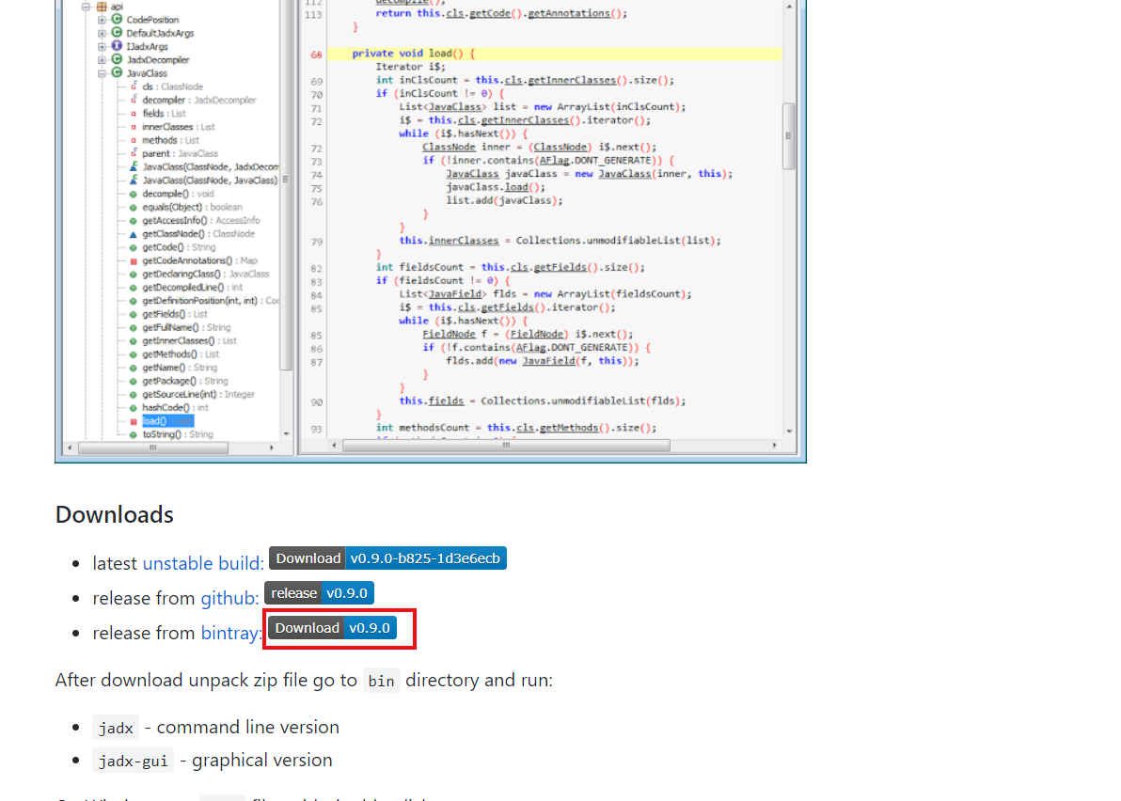
Task: Click the field icon next to "fields : List"
Action: (x=135, y=114)
